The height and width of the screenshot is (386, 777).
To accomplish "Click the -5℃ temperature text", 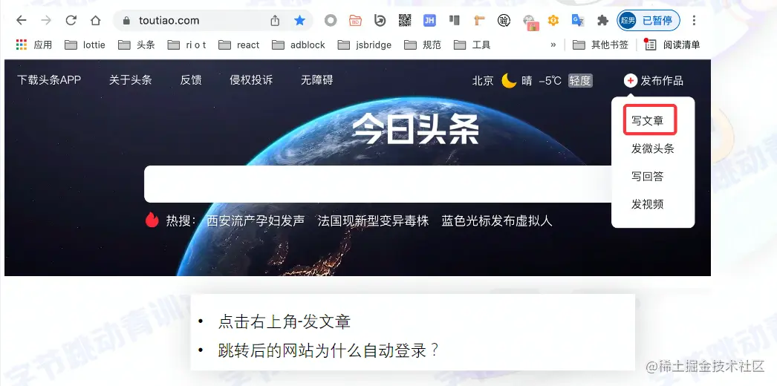I will tap(550, 81).
